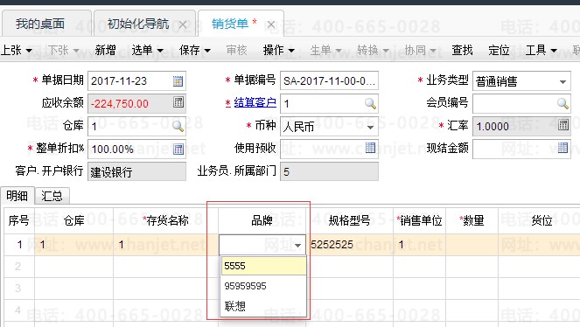580x327 pixels.
Task: Click the 新增 toolbar button
Action: (x=106, y=50)
